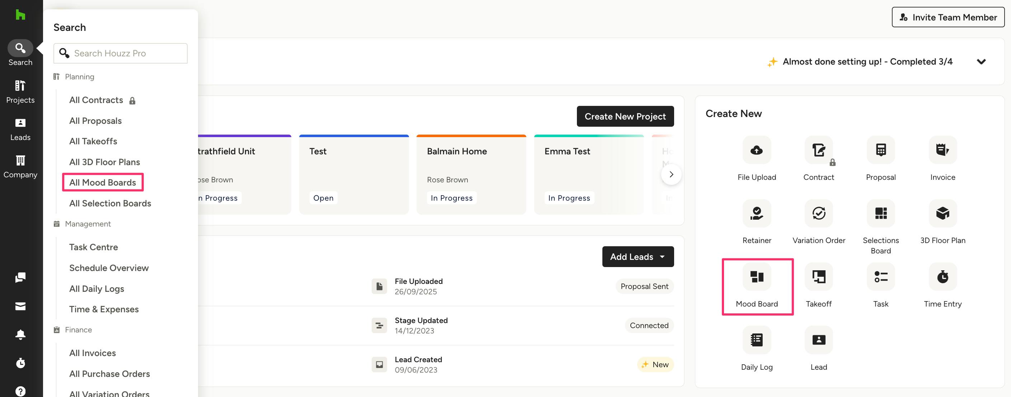Start a new Variation Order
The height and width of the screenshot is (397, 1011).
click(x=818, y=213)
